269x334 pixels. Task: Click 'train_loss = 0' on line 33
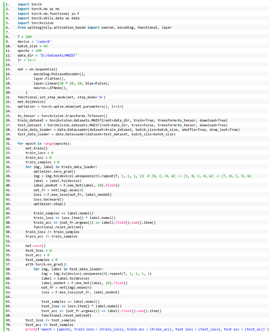pos(39,153)
